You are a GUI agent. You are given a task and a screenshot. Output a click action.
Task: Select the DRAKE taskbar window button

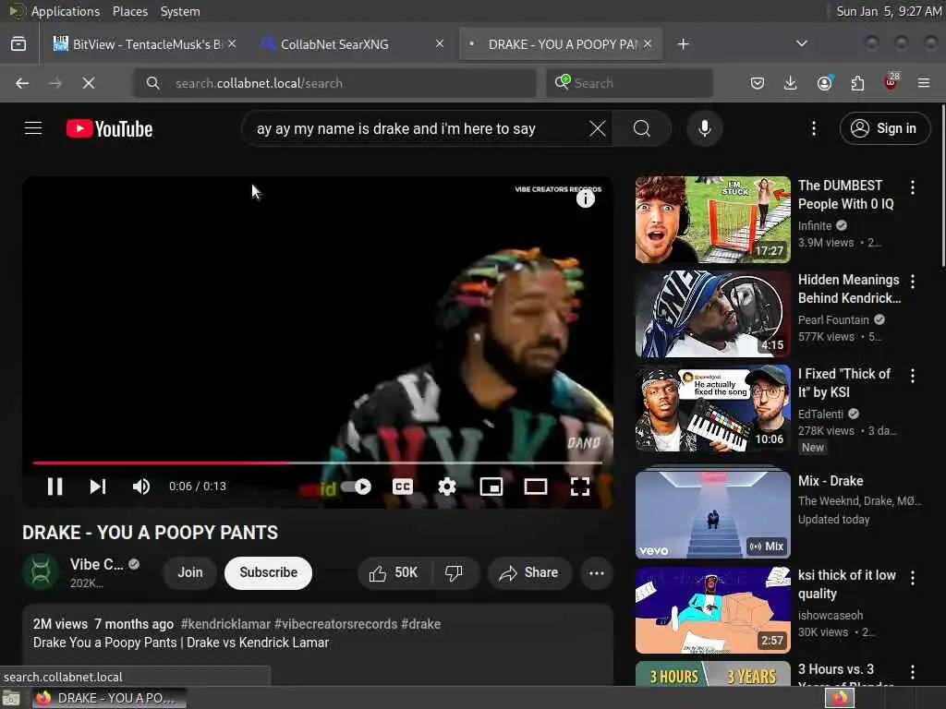point(109,698)
